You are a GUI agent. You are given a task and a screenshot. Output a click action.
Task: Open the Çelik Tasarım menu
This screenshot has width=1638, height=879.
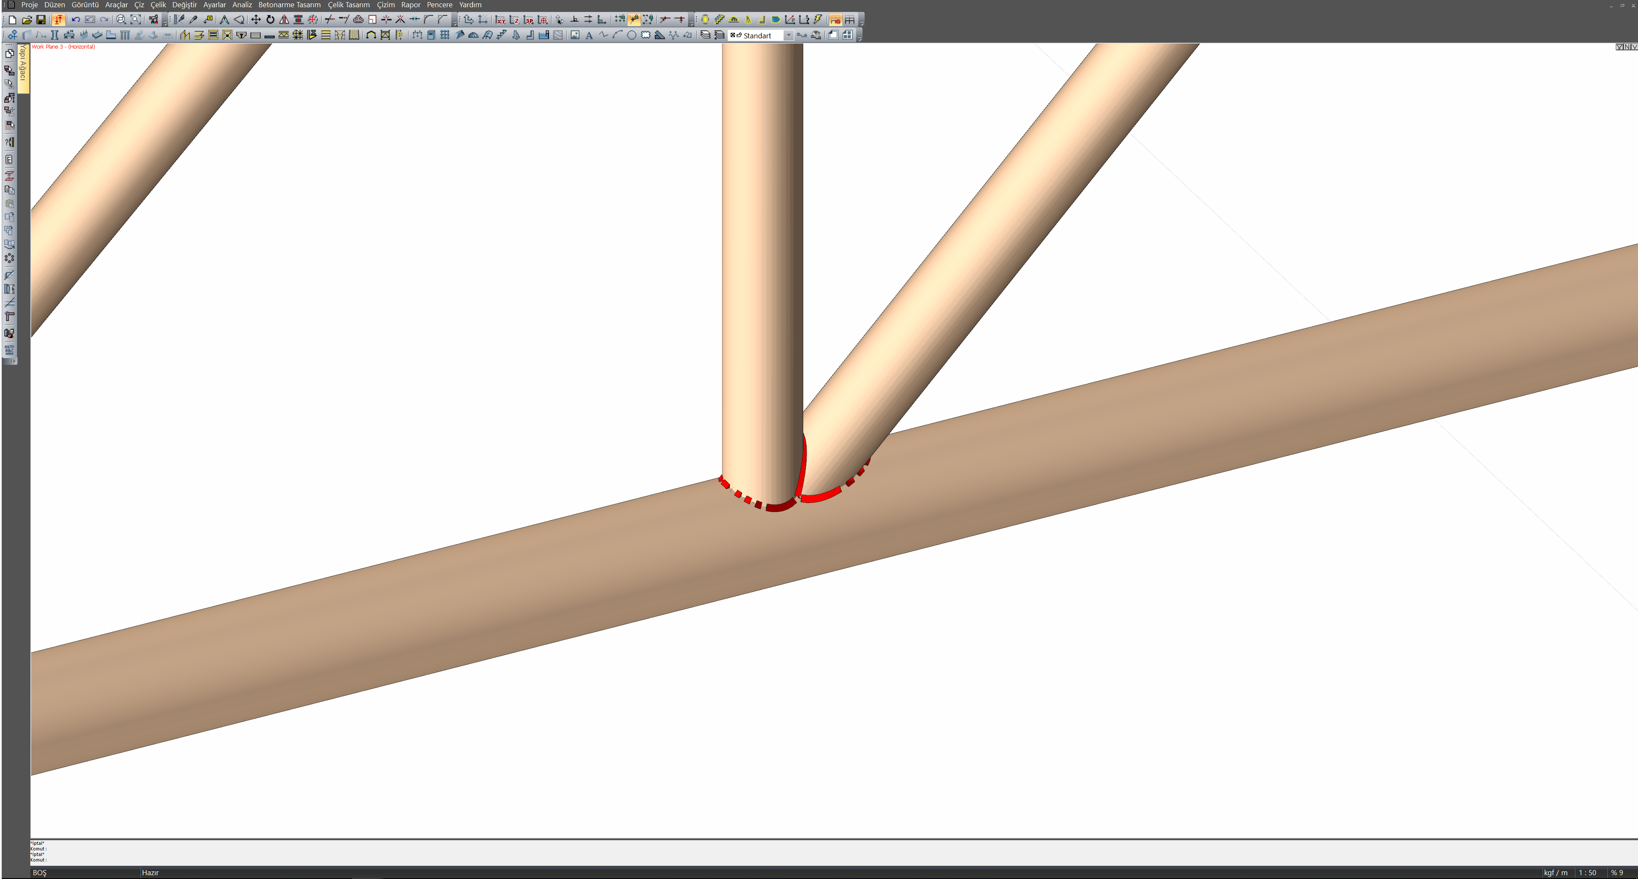pos(349,4)
